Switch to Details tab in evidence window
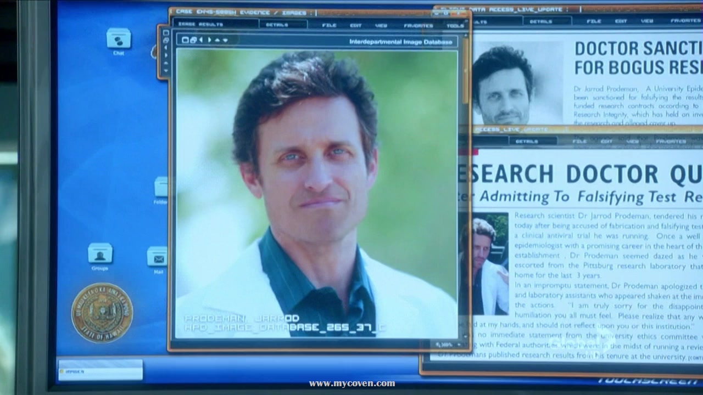Viewport: 703px width, 395px height. pyautogui.click(x=277, y=25)
